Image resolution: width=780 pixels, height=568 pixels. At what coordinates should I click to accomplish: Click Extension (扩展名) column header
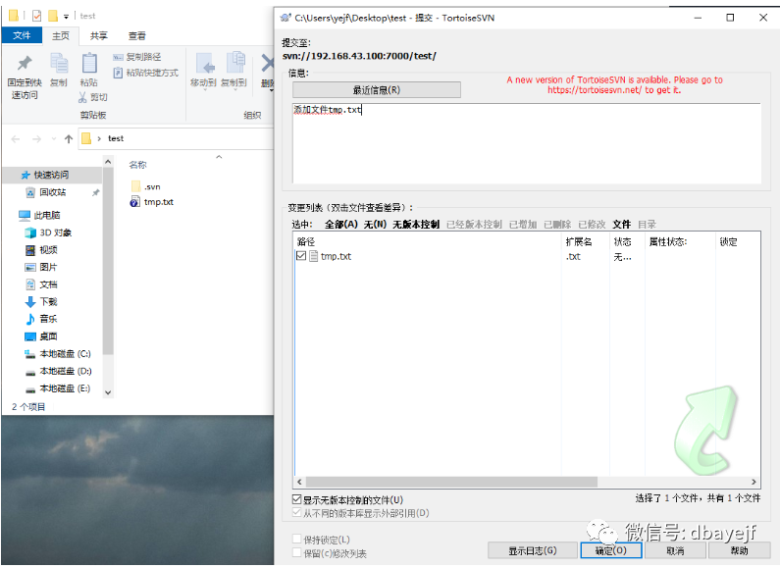tap(579, 242)
